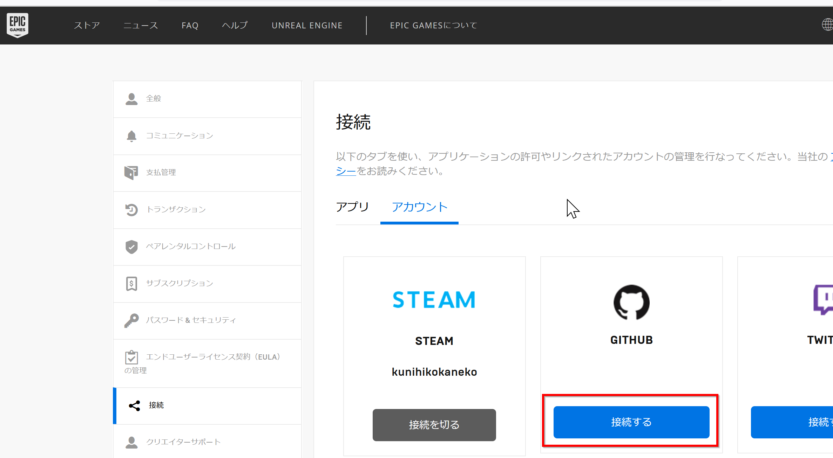Click the 接続 page heading
833x458 pixels.
tap(353, 122)
